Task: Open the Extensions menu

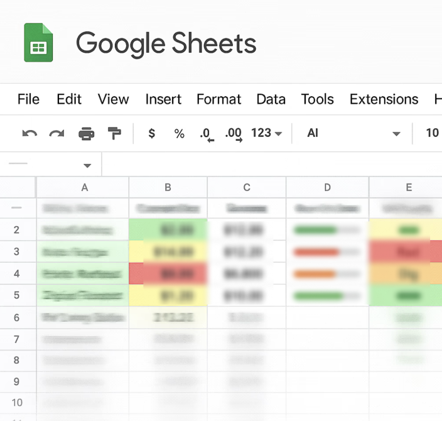Action: 384,99
